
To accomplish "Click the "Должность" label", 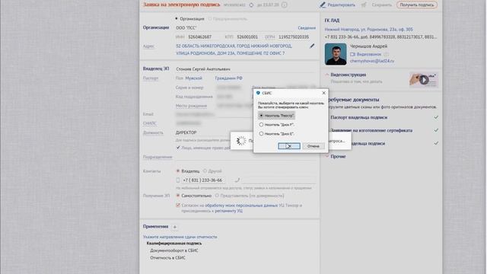I will [153, 132].
